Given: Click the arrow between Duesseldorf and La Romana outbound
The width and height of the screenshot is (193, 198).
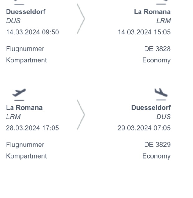Looking at the screenshot, I should (x=80, y=19).
